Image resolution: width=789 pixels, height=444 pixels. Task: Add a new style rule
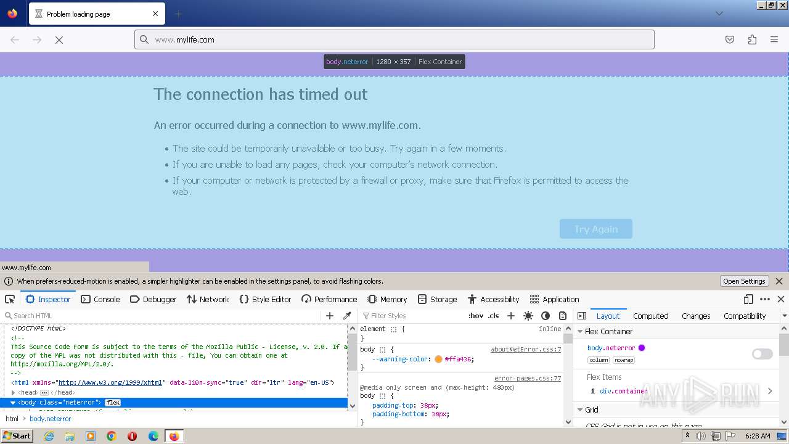point(510,316)
